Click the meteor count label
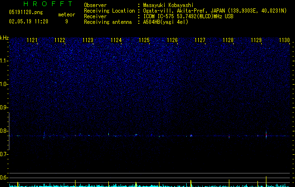Image resolution: width=295 pixels, height=187 pixels. [67, 14]
